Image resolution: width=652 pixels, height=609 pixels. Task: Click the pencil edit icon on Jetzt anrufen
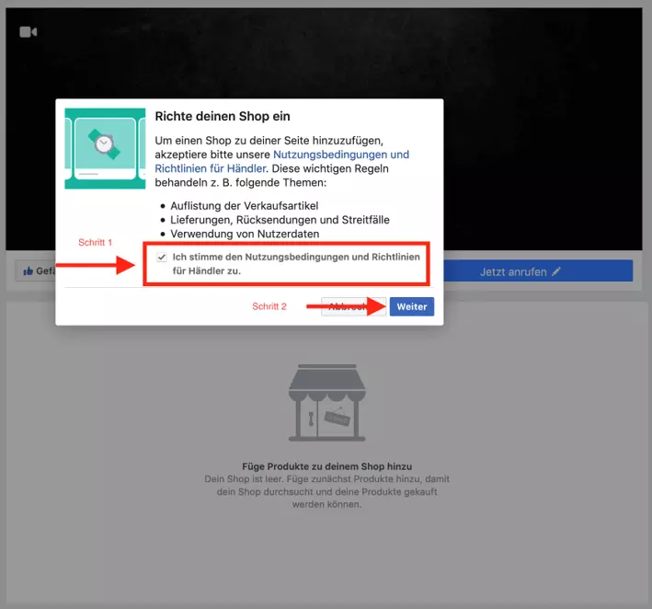tap(556, 271)
